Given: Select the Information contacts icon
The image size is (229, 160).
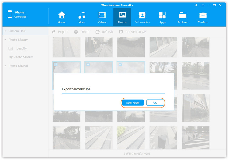Looking at the screenshot, I should 142,15.
